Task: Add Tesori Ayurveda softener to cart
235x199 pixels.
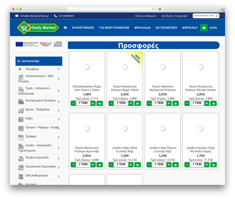Action: pyautogui.click(x=100, y=165)
